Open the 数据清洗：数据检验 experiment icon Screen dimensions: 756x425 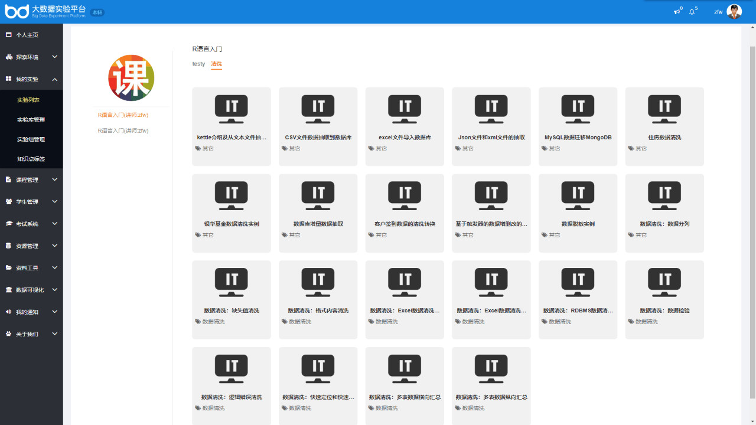click(x=664, y=282)
